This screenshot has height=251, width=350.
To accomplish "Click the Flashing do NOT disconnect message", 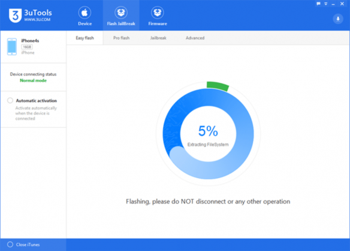I will pyautogui.click(x=208, y=201).
